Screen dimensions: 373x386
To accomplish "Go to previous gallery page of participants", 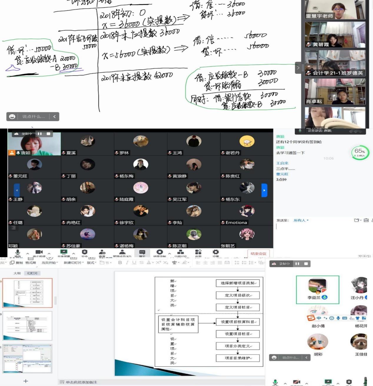I will coord(17,190).
